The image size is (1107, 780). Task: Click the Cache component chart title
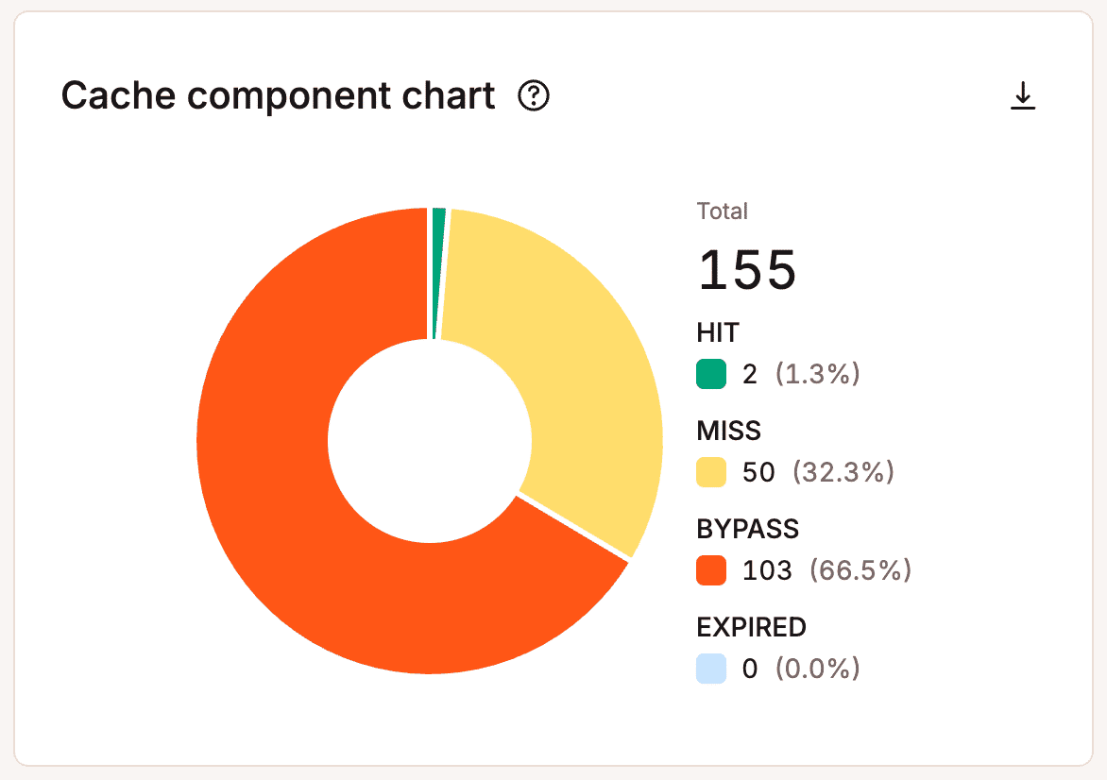277,94
